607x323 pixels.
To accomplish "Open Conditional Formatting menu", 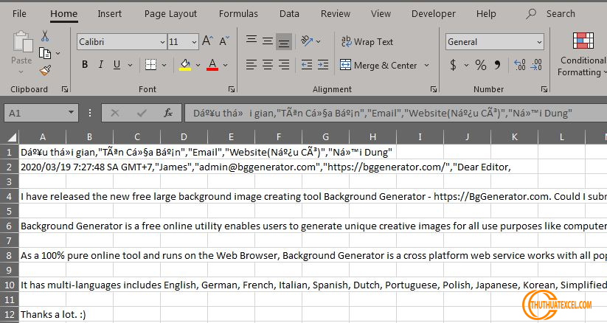I will 583,55.
